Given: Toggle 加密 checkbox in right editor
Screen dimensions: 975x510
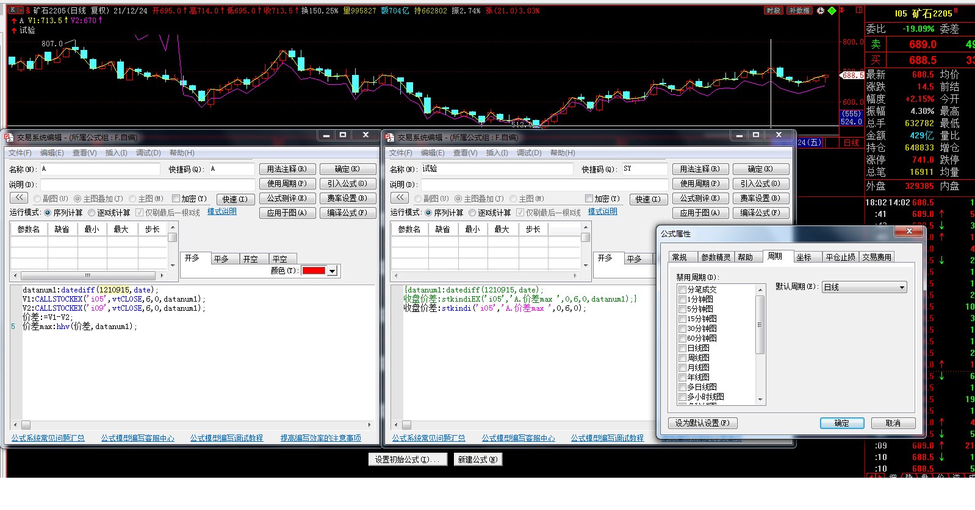Looking at the screenshot, I should [x=589, y=199].
